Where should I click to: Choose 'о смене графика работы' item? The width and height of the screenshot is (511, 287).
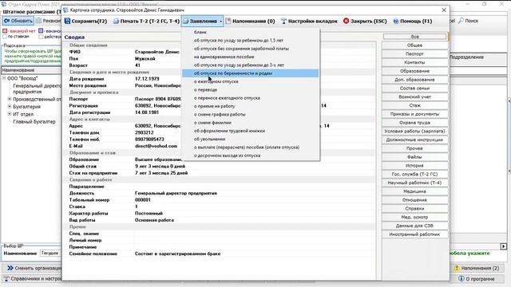[251, 115]
